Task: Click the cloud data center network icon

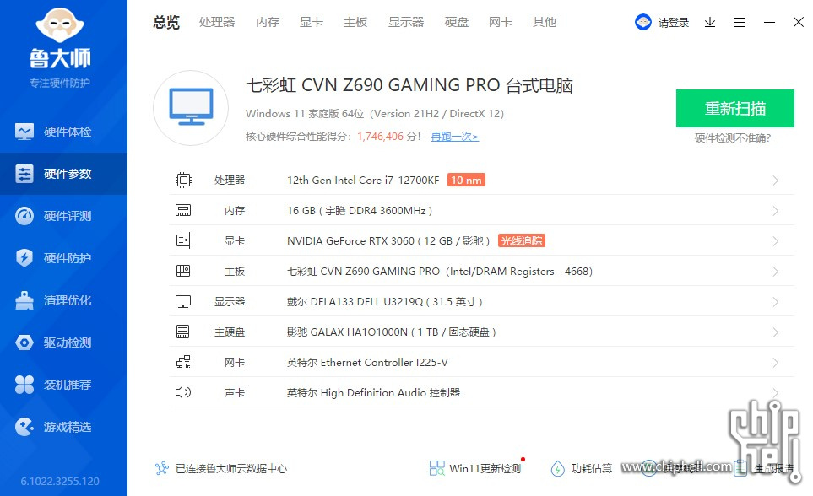Action: click(162, 468)
